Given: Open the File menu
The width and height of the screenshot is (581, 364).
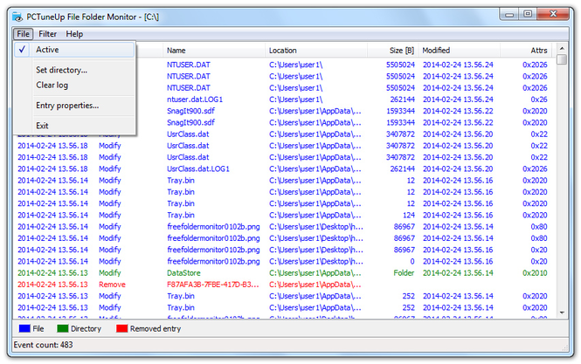Looking at the screenshot, I should (x=23, y=34).
